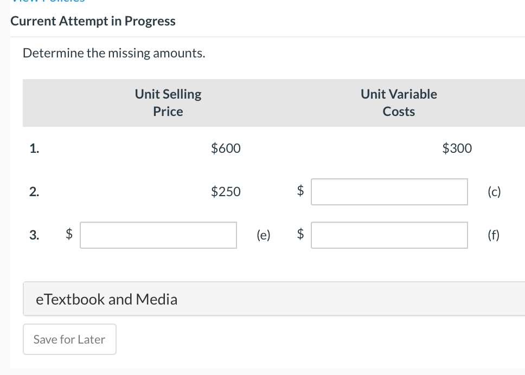Screen dimensions: 525x375
Task: Click the (f) label beside the empty box
Action: (x=494, y=235)
